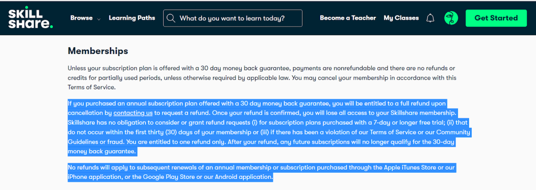Open the green profile avatar menu
The width and height of the screenshot is (536, 190).
point(451,18)
